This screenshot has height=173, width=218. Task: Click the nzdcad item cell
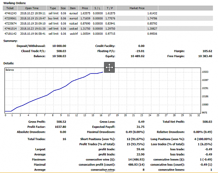coord(73,23)
